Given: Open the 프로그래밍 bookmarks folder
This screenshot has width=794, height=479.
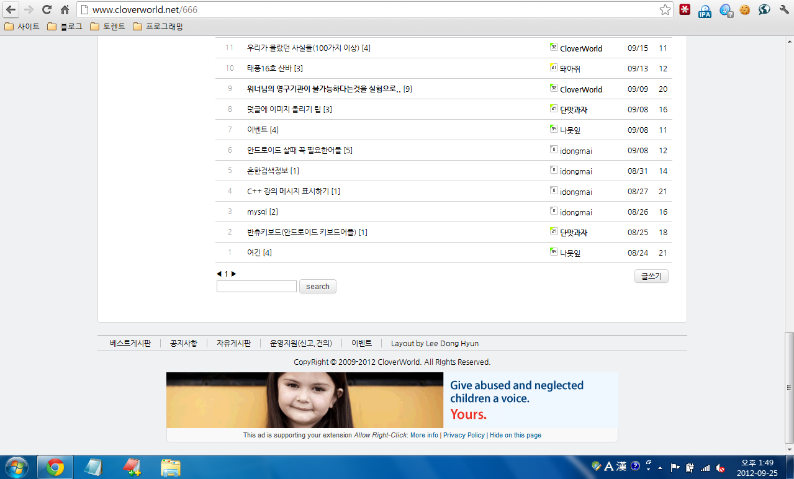Looking at the screenshot, I should pos(158,27).
